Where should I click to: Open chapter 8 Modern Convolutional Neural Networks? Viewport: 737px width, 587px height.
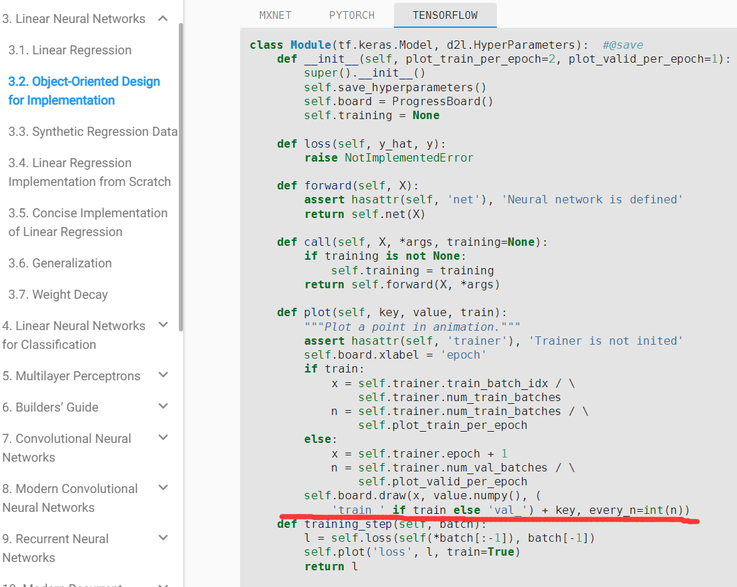[70, 498]
